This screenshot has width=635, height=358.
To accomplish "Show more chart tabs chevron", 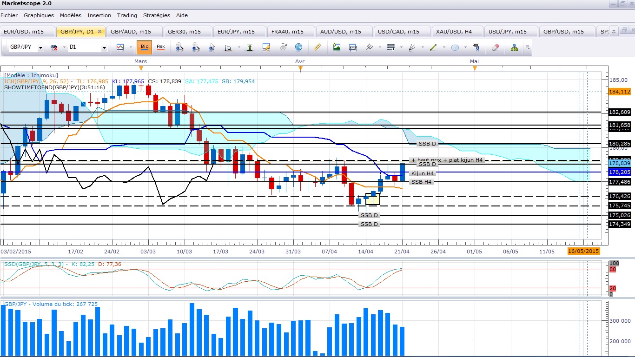I will point(614,32).
